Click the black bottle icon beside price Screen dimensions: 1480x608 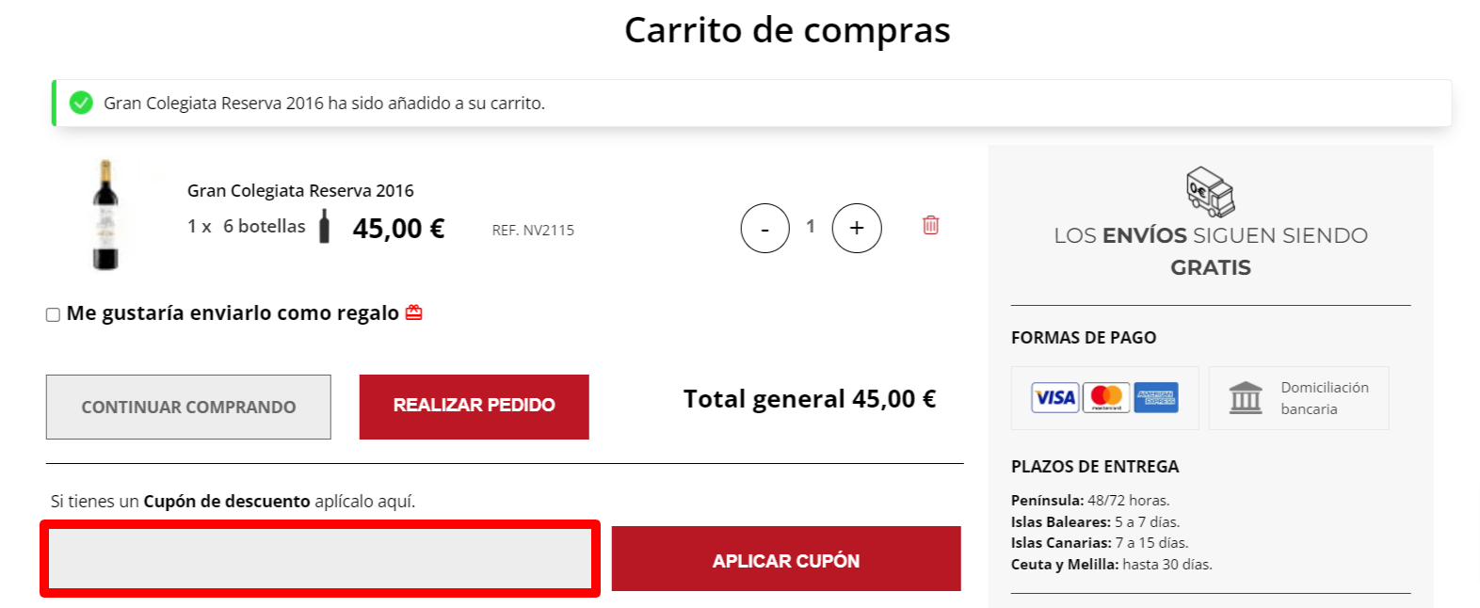pyautogui.click(x=325, y=227)
